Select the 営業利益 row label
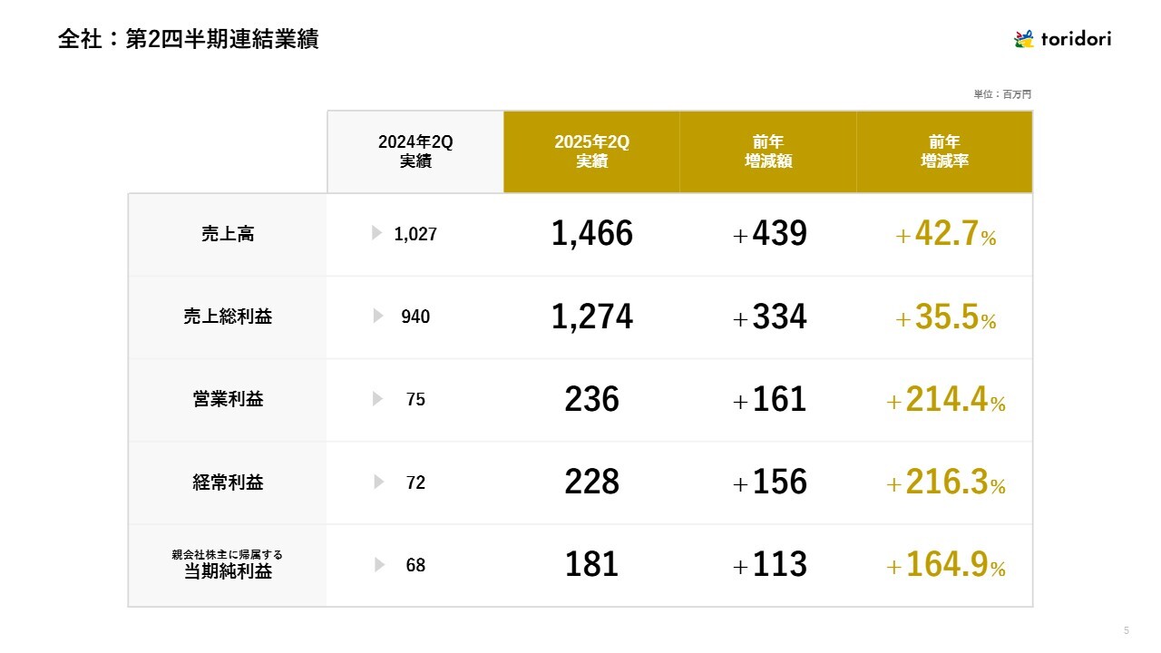The width and height of the screenshot is (1161, 653). [228, 399]
